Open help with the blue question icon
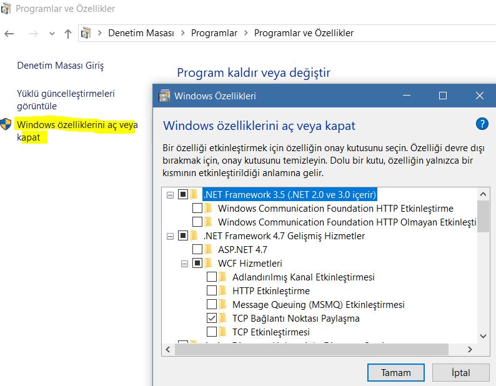The height and width of the screenshot is (386, 496). click(482, 124)
